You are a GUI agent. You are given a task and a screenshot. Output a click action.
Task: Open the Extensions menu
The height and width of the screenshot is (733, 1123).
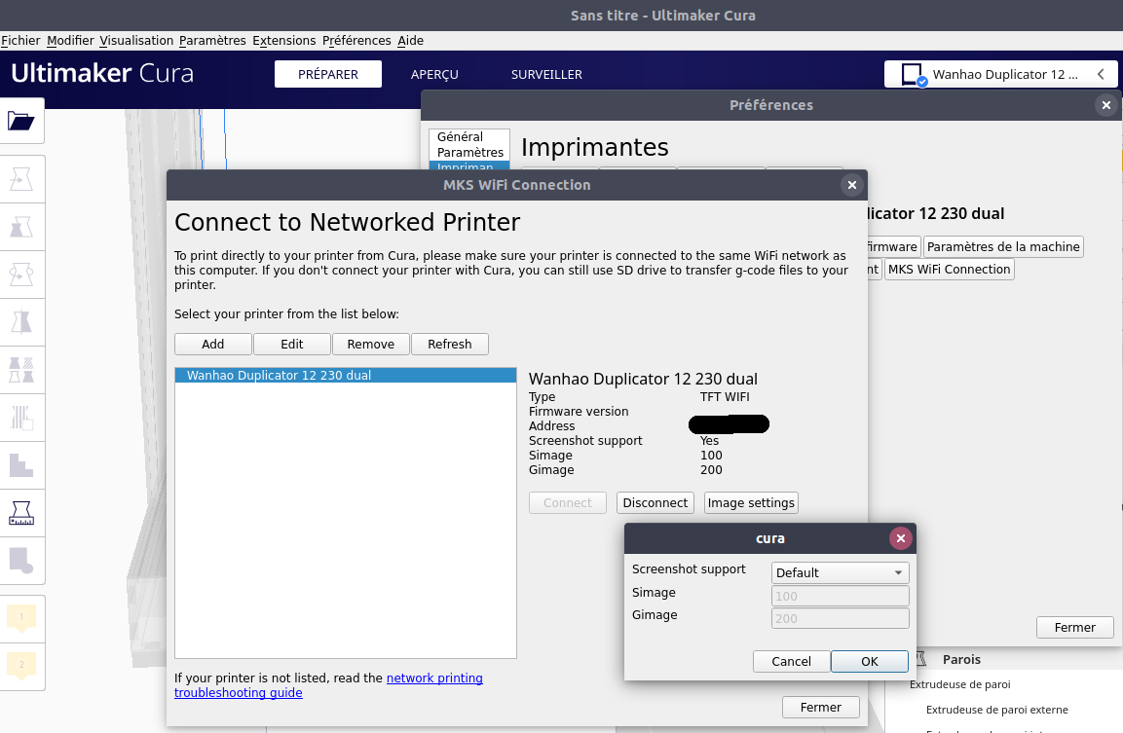coord(283,41)
